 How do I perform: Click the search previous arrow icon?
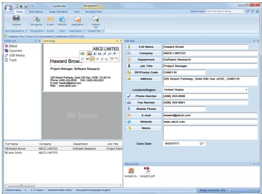pyautogui.click(x=247, y=11)
